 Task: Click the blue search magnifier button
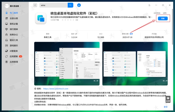[70, 5]
